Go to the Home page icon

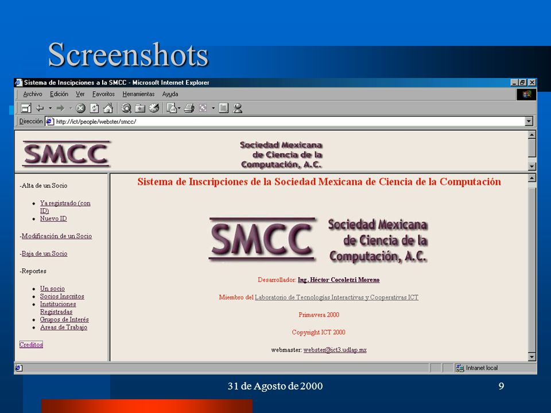click(x=108, y=108)
